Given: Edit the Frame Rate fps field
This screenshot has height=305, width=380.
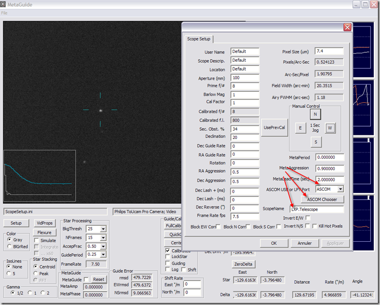Looking at the screenshot, I should (x=245, y=216).
